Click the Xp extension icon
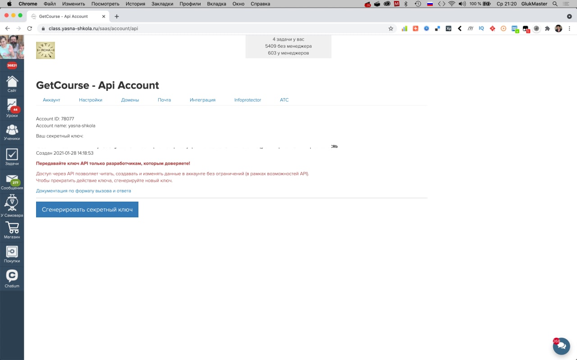Screen dimensions: 577x360 pyautogui.click(x=449, y=28)
